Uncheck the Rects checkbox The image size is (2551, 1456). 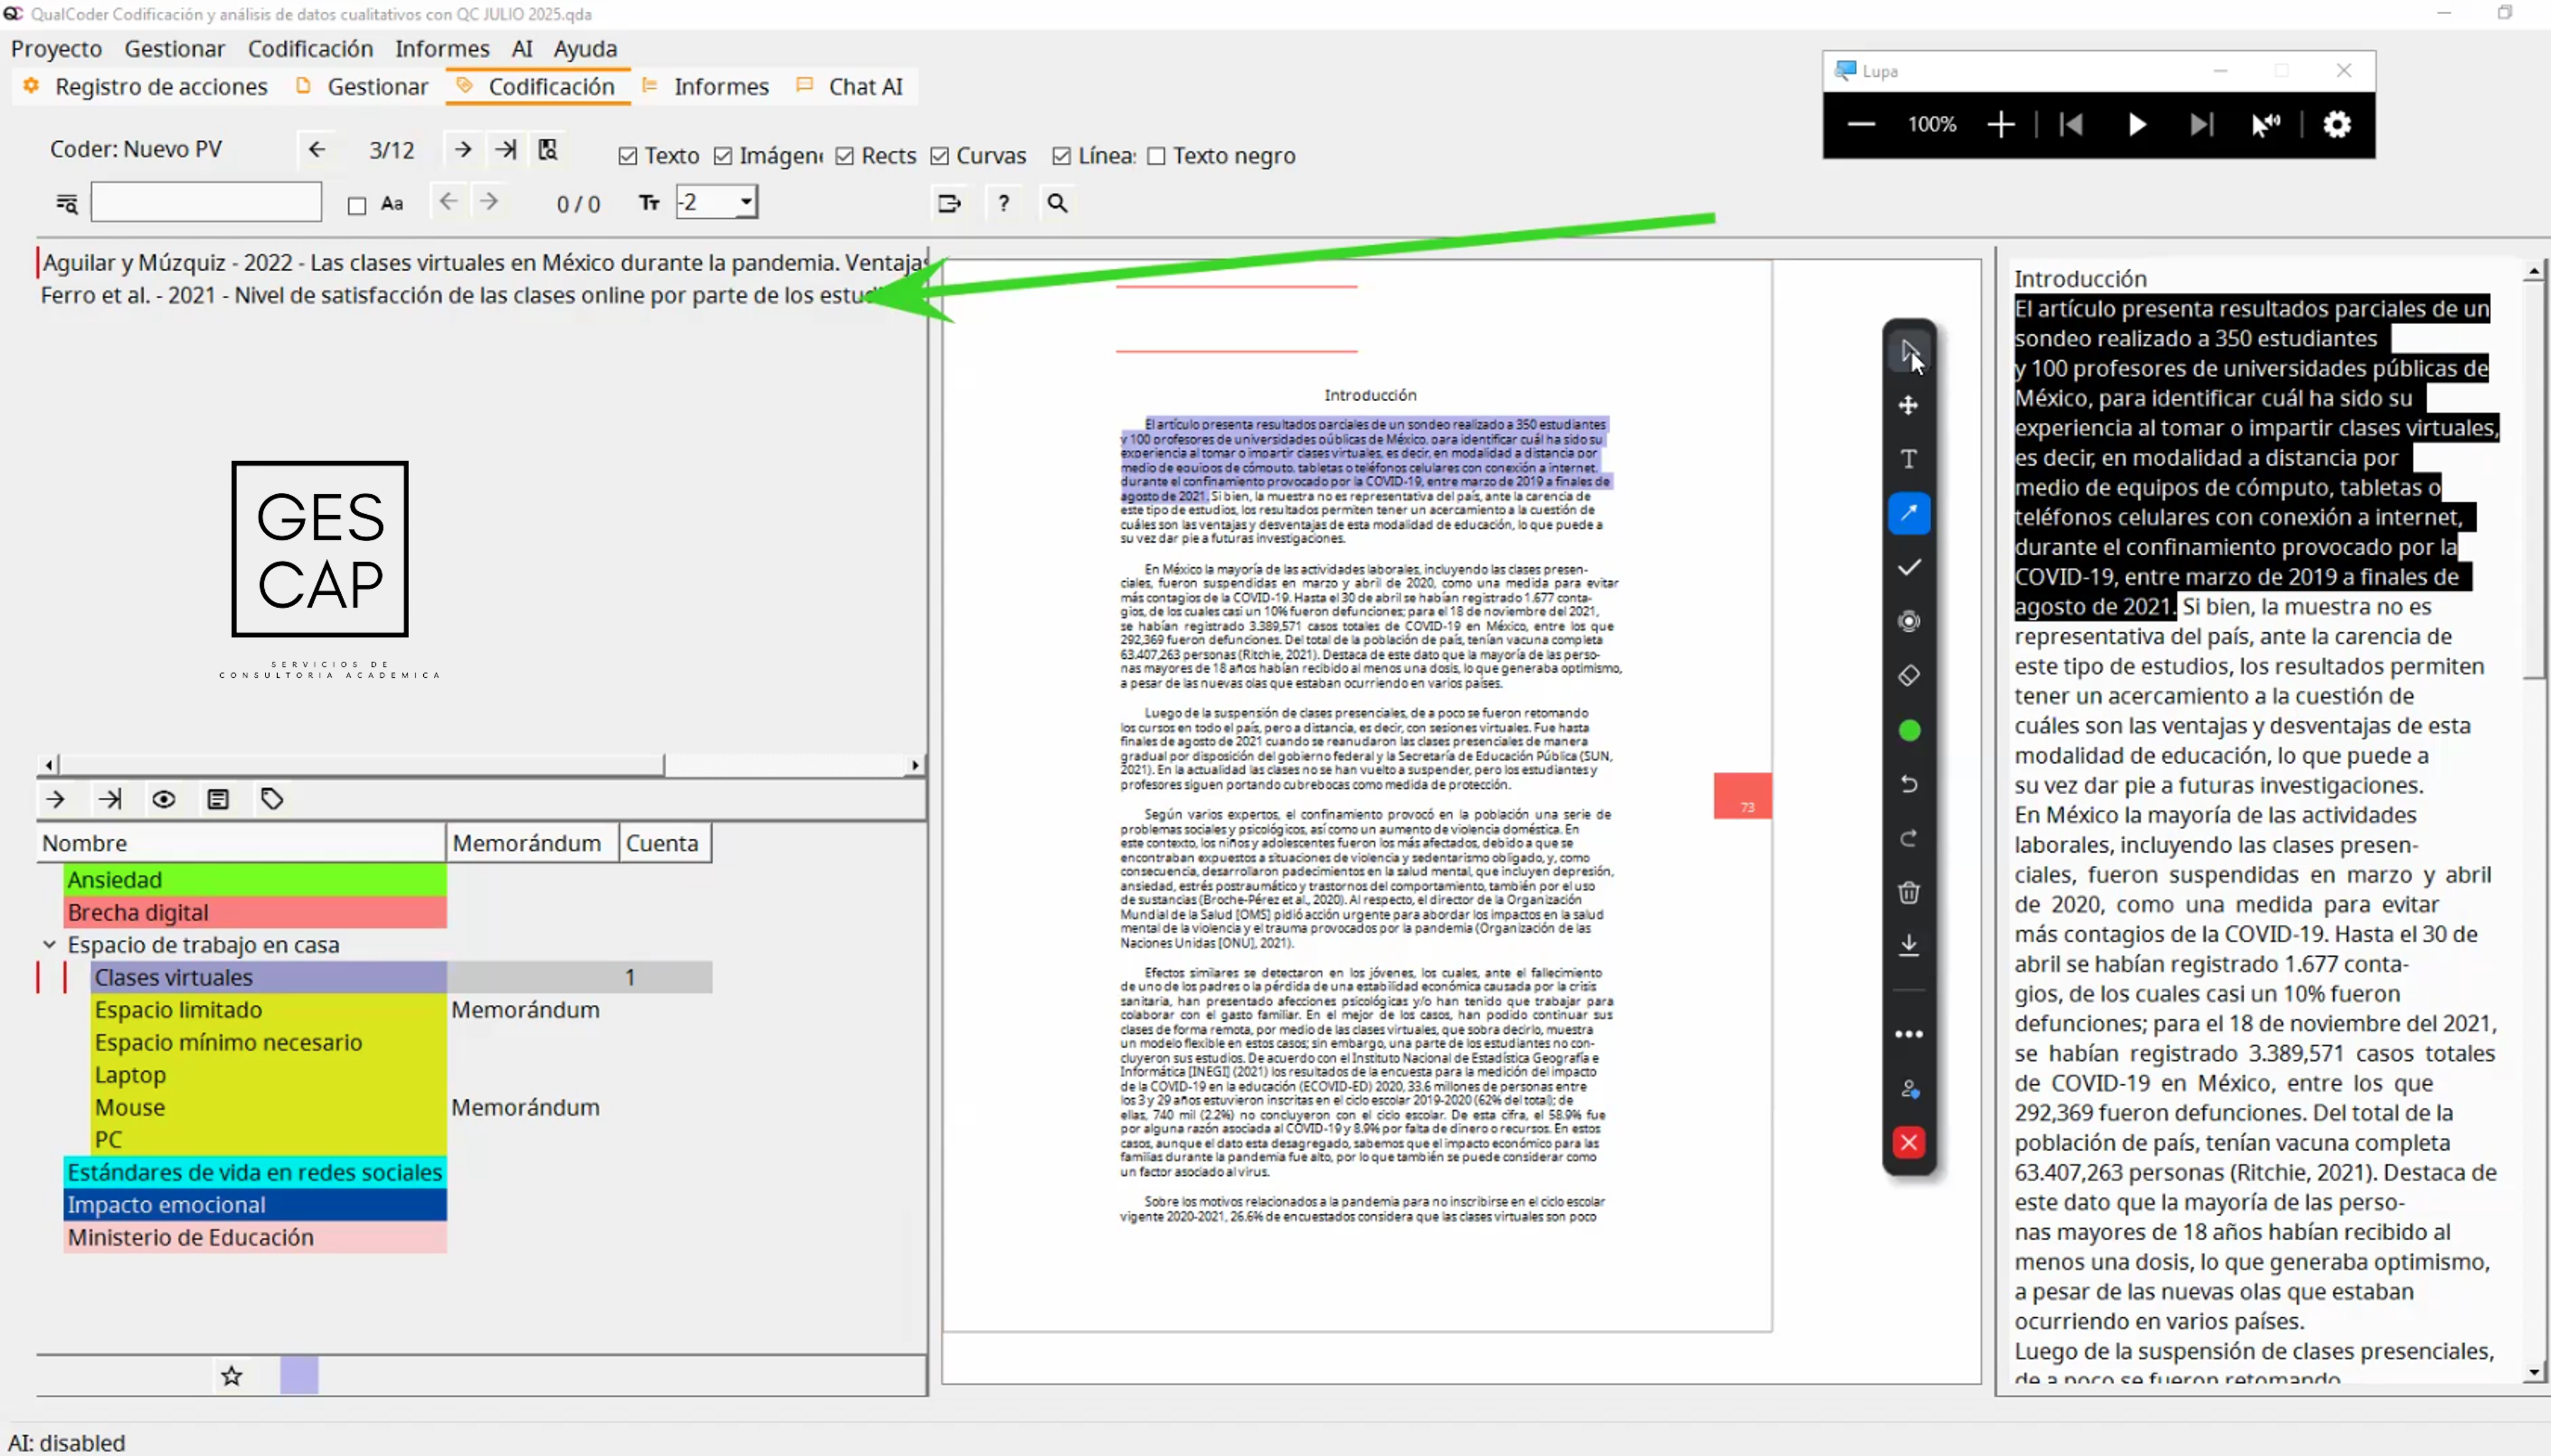pyautogui.click(x=844, y=156)
